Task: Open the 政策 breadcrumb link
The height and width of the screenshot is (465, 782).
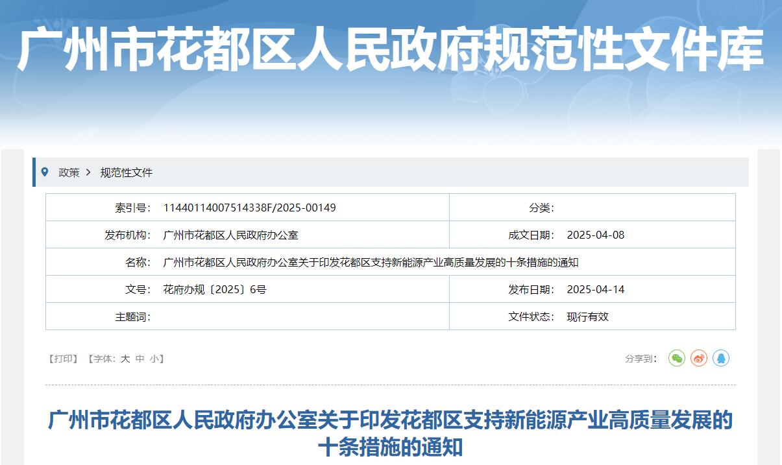Action: coord(69,173)
